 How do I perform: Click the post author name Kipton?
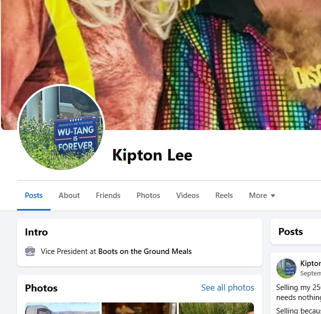(310, 263)
